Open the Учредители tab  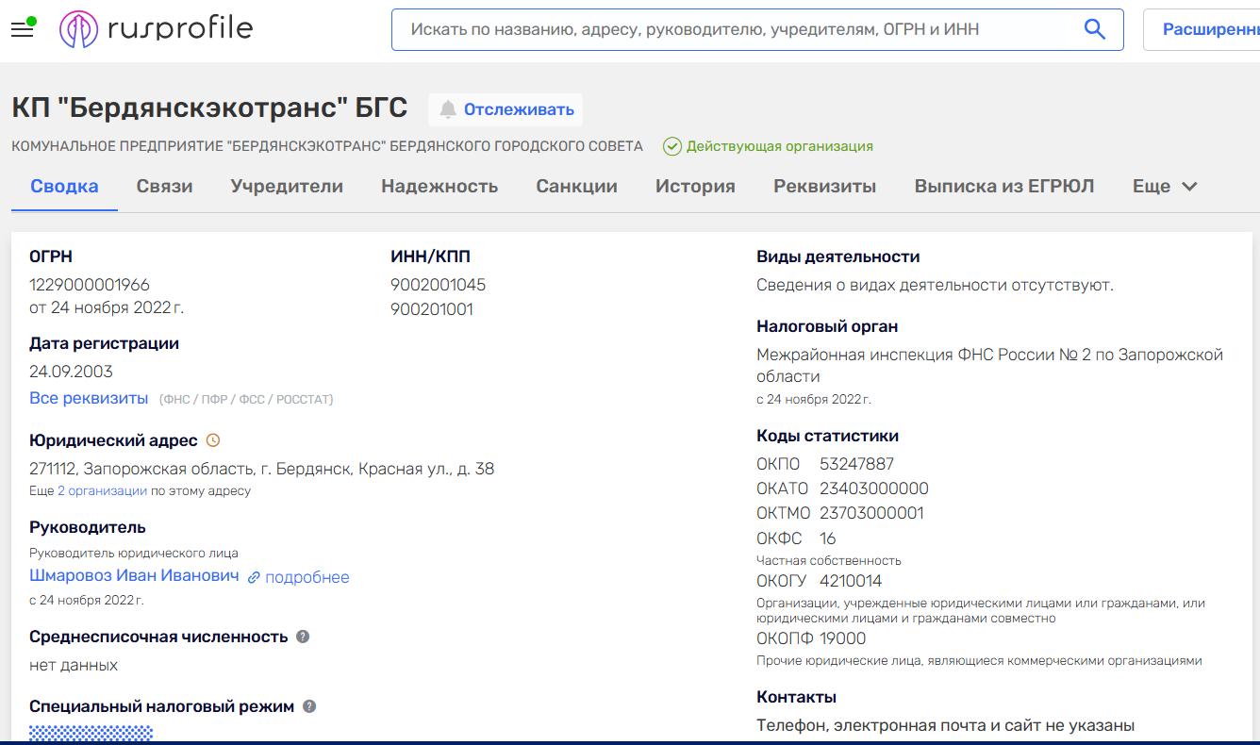click(287, 187)
